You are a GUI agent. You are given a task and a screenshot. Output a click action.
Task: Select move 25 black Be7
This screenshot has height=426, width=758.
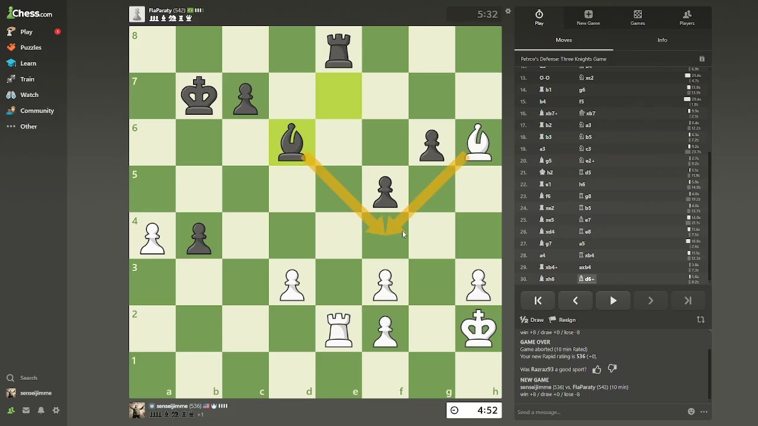tap(585, 220)
